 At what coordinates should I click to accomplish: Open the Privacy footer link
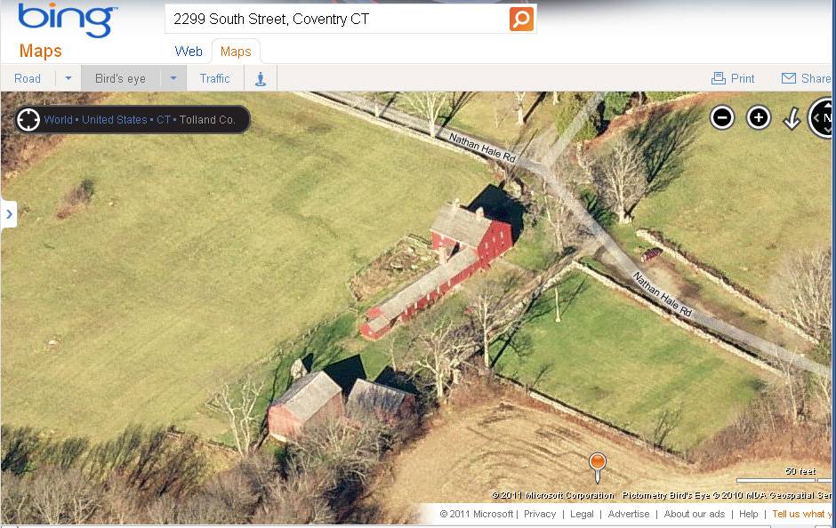click(540, 514)
